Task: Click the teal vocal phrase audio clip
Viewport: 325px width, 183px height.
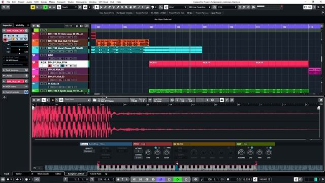Action: pos(146,50)
